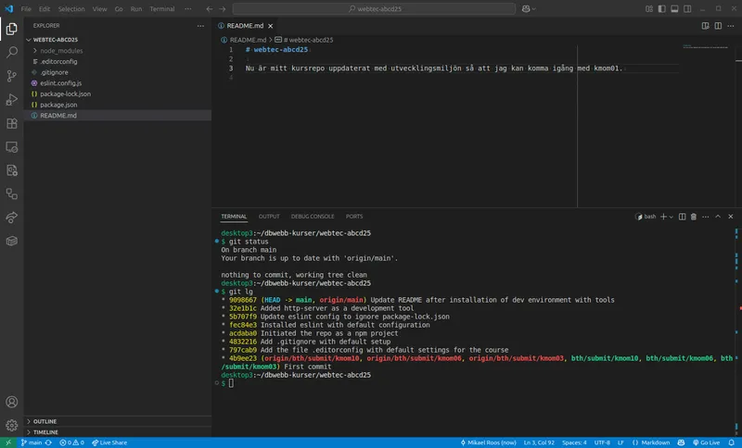
Task: Open the Search view in activity bar
Action: [x=11, y=52]
